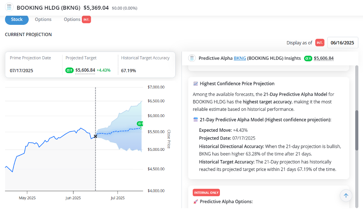Viewport: 363px width, 214px height.
Task: Open the BKNG ticker link
Action: (x=240, y=58)
